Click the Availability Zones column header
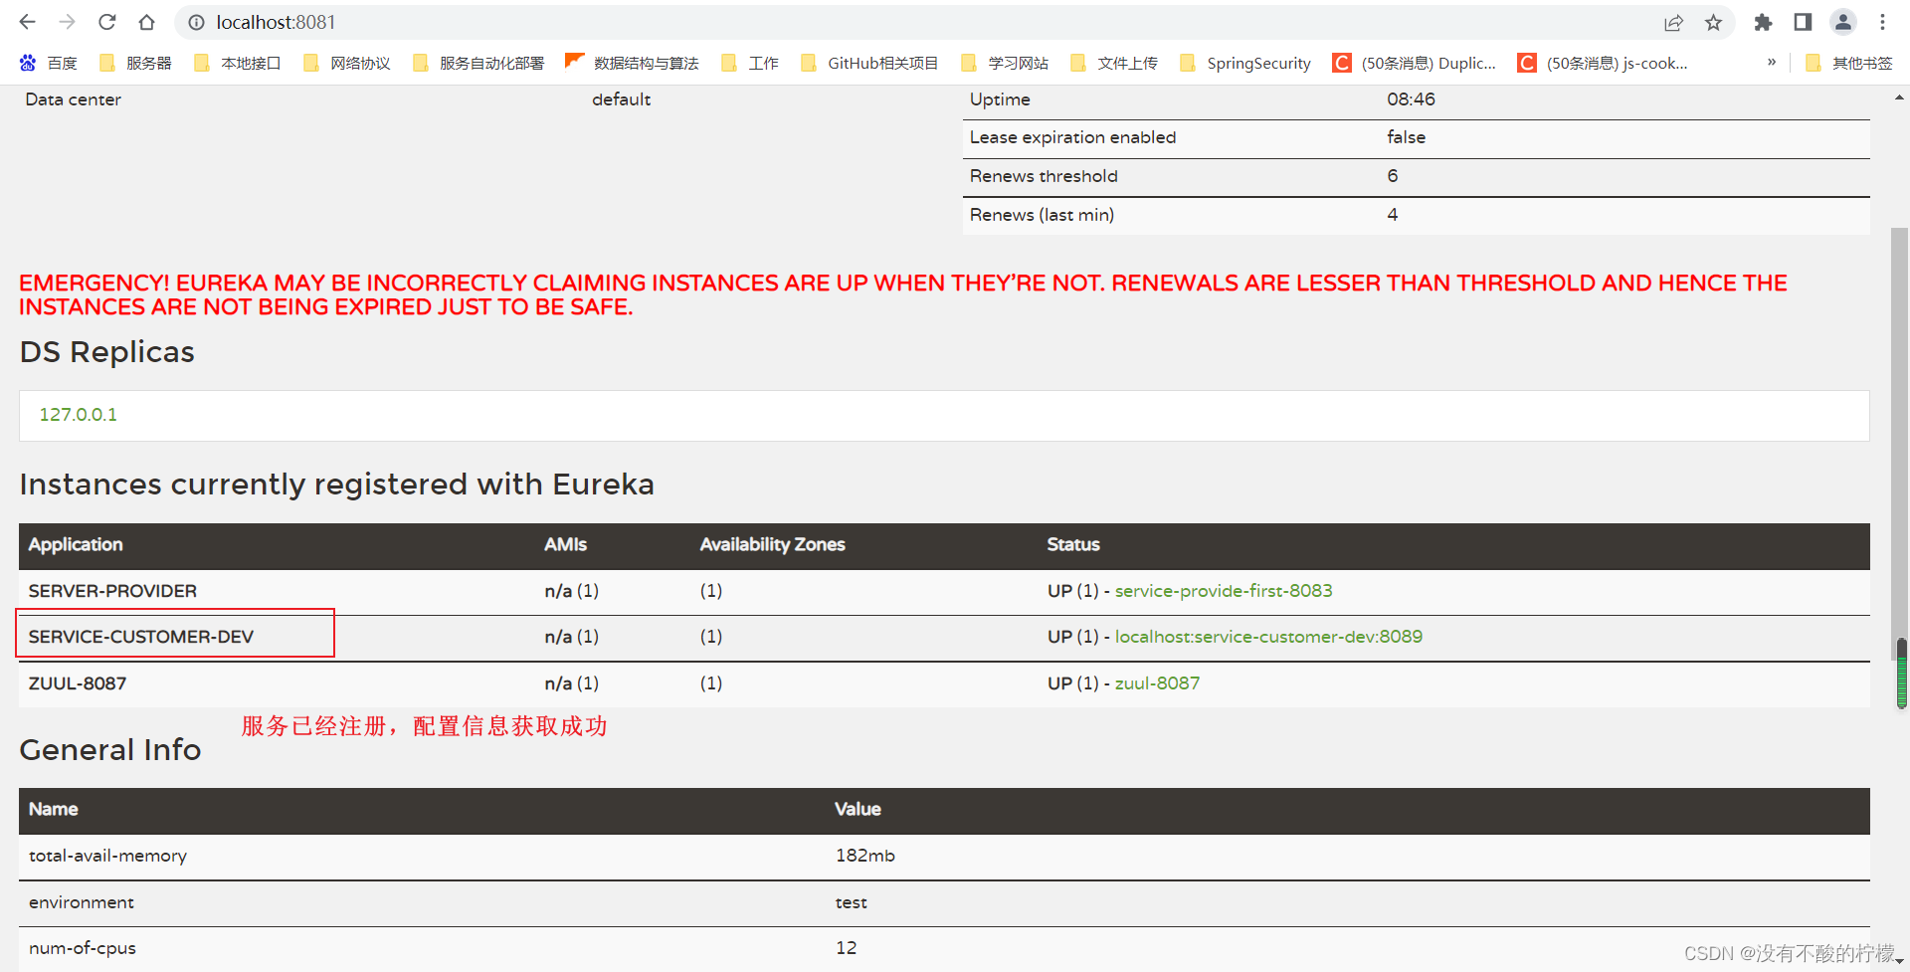 (x=772, y=544)
